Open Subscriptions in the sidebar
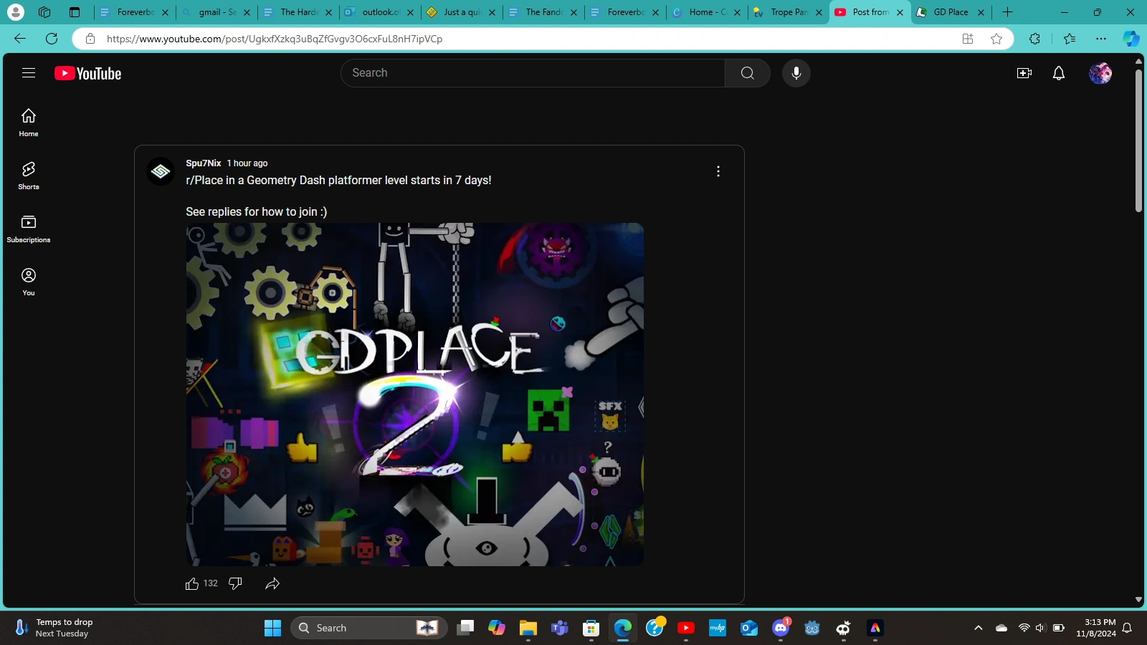This screenshot has height=645, width=1147. 28,228
